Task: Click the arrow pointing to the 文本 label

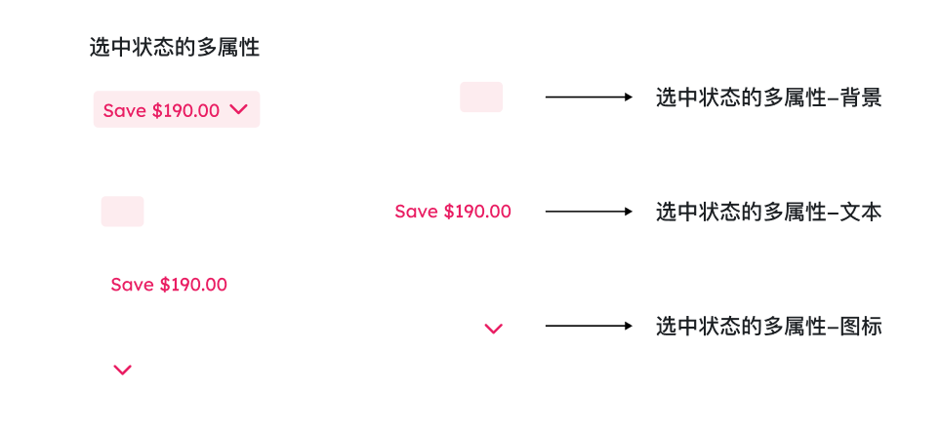Action: [x=590, y=212]
